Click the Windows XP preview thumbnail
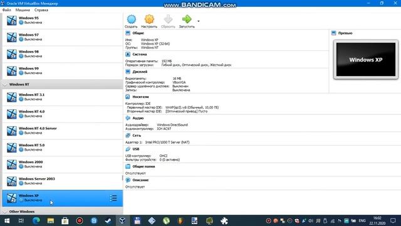The width and height of the screenshot is (401, 226). [x=366, y=60]
